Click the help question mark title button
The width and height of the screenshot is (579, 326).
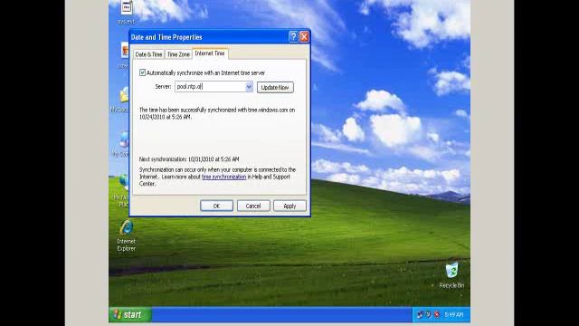(x=293, y=36)
